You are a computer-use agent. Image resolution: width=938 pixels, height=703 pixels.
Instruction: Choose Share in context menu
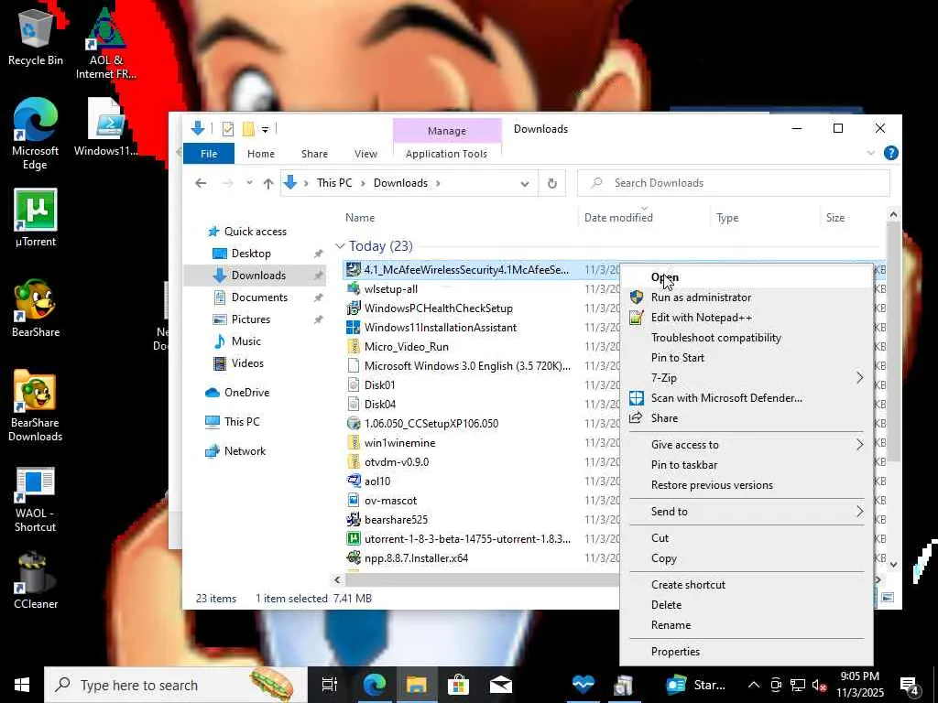point(746,417)
